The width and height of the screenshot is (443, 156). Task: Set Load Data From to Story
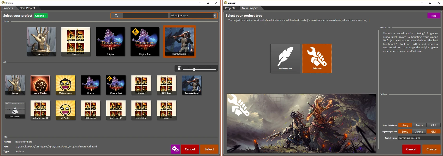[x=405, y=125]
